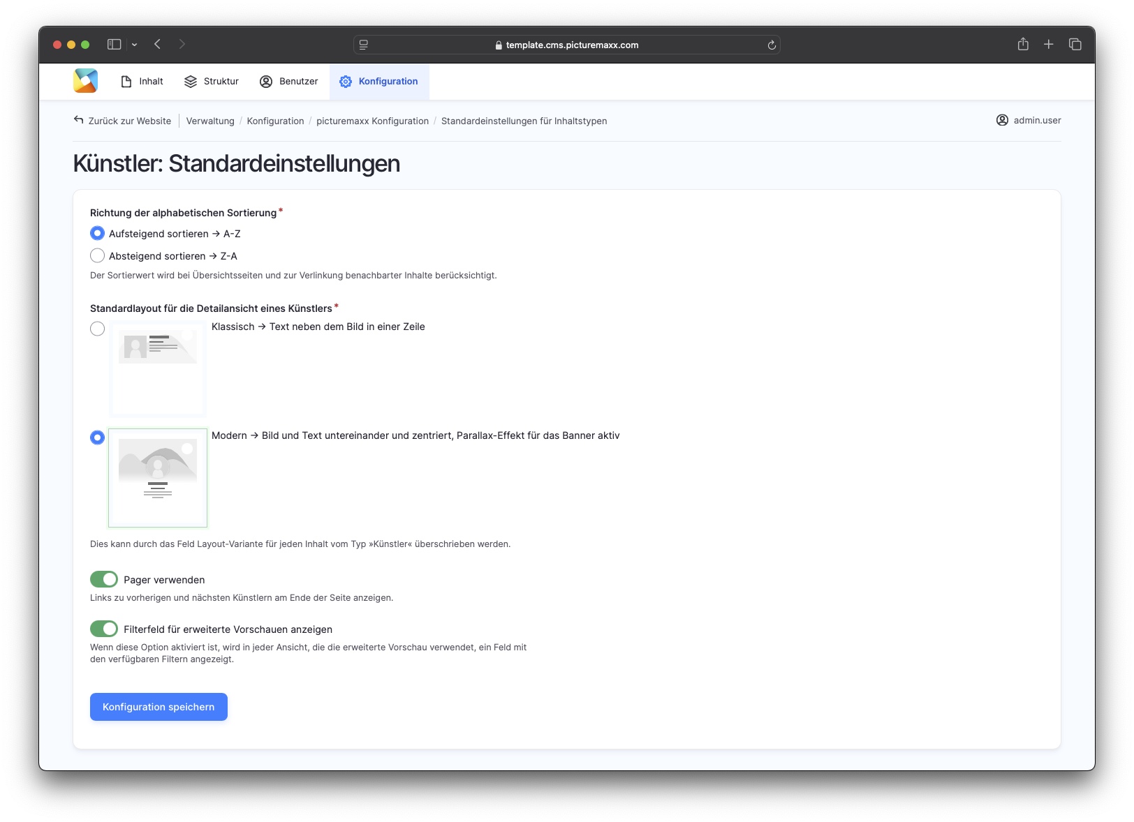Show tab overview icon
The image size is (1134, 822).
click(1075, 45)
